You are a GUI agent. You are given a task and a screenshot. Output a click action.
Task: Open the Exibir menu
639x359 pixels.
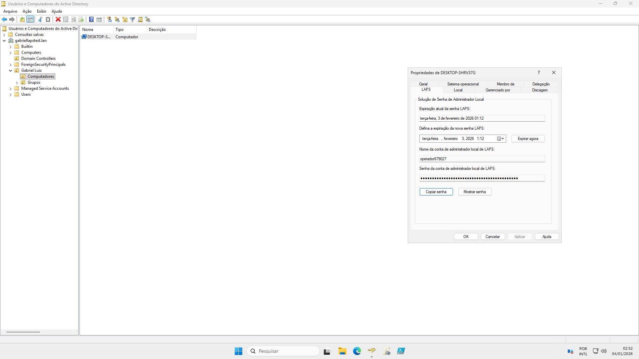click(42, 11)
